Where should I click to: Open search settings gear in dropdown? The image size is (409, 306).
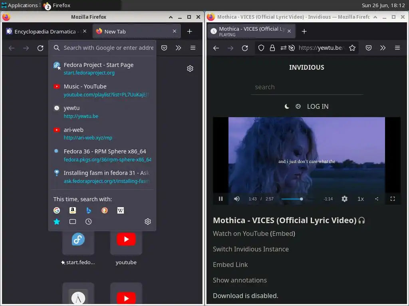pos(148,222)
